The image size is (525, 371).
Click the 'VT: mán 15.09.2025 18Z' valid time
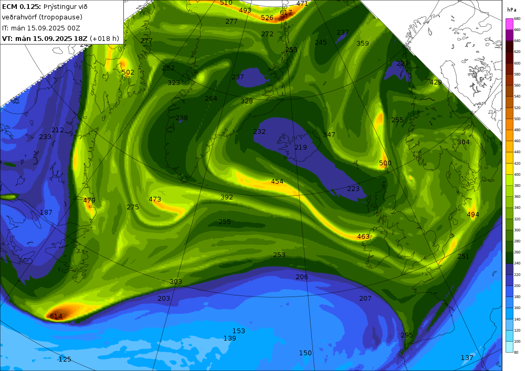click(45, 38)
